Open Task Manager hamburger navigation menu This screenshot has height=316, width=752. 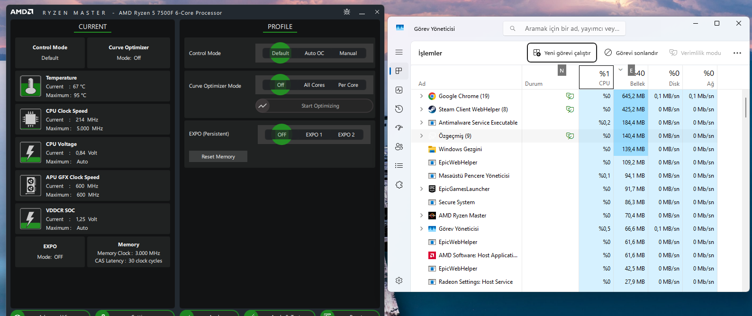399,52
